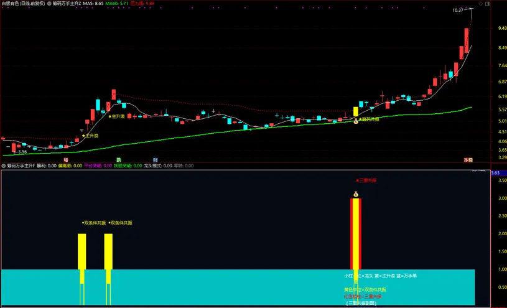Click the legend 小柱: 红=龙头 黄=主升浪 蓝=万手单

tap(380, 276)
